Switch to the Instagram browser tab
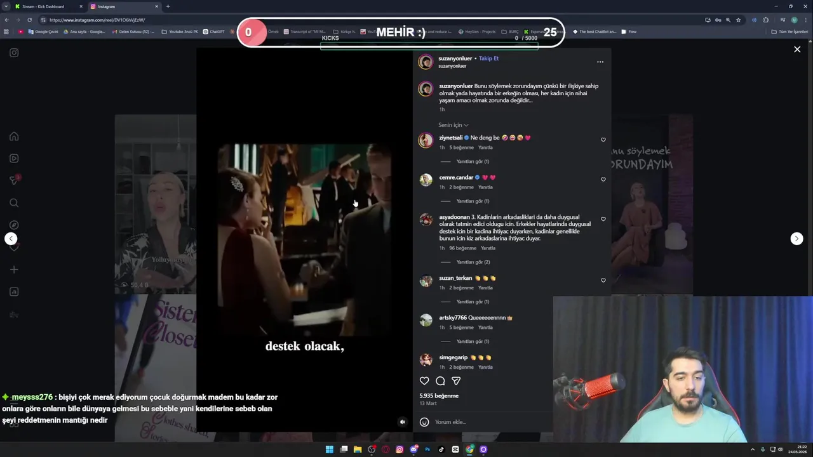Viewport: 813px width, 457px height. point(124,6)
